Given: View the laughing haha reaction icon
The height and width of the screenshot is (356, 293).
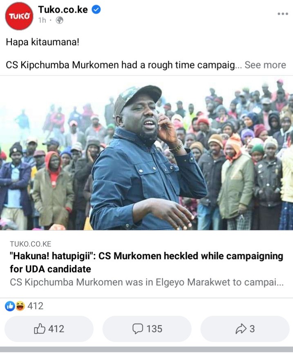Looking at the screenshot, I should click(20, 306).
